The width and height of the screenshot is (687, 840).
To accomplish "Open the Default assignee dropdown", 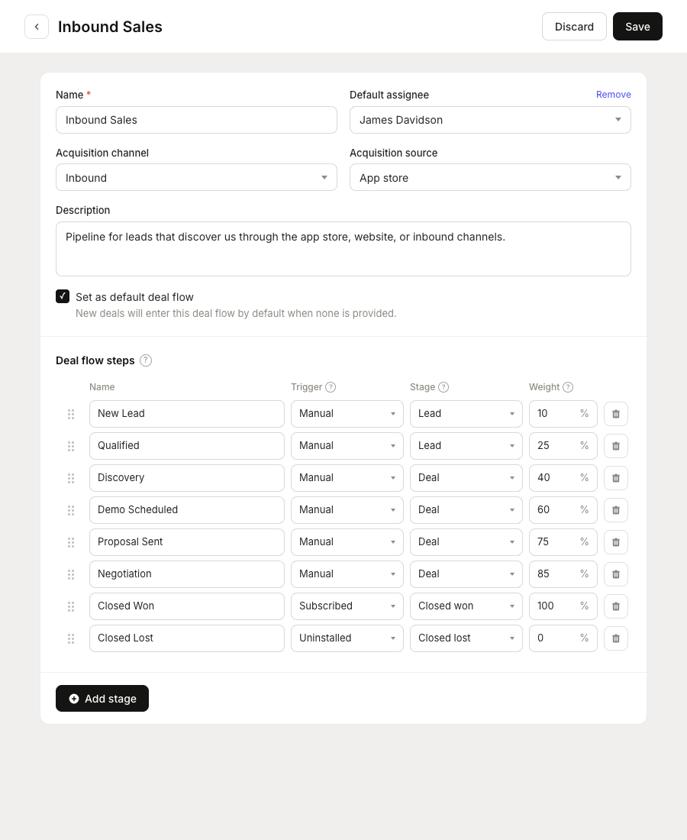I will click(x=490, y=120).
